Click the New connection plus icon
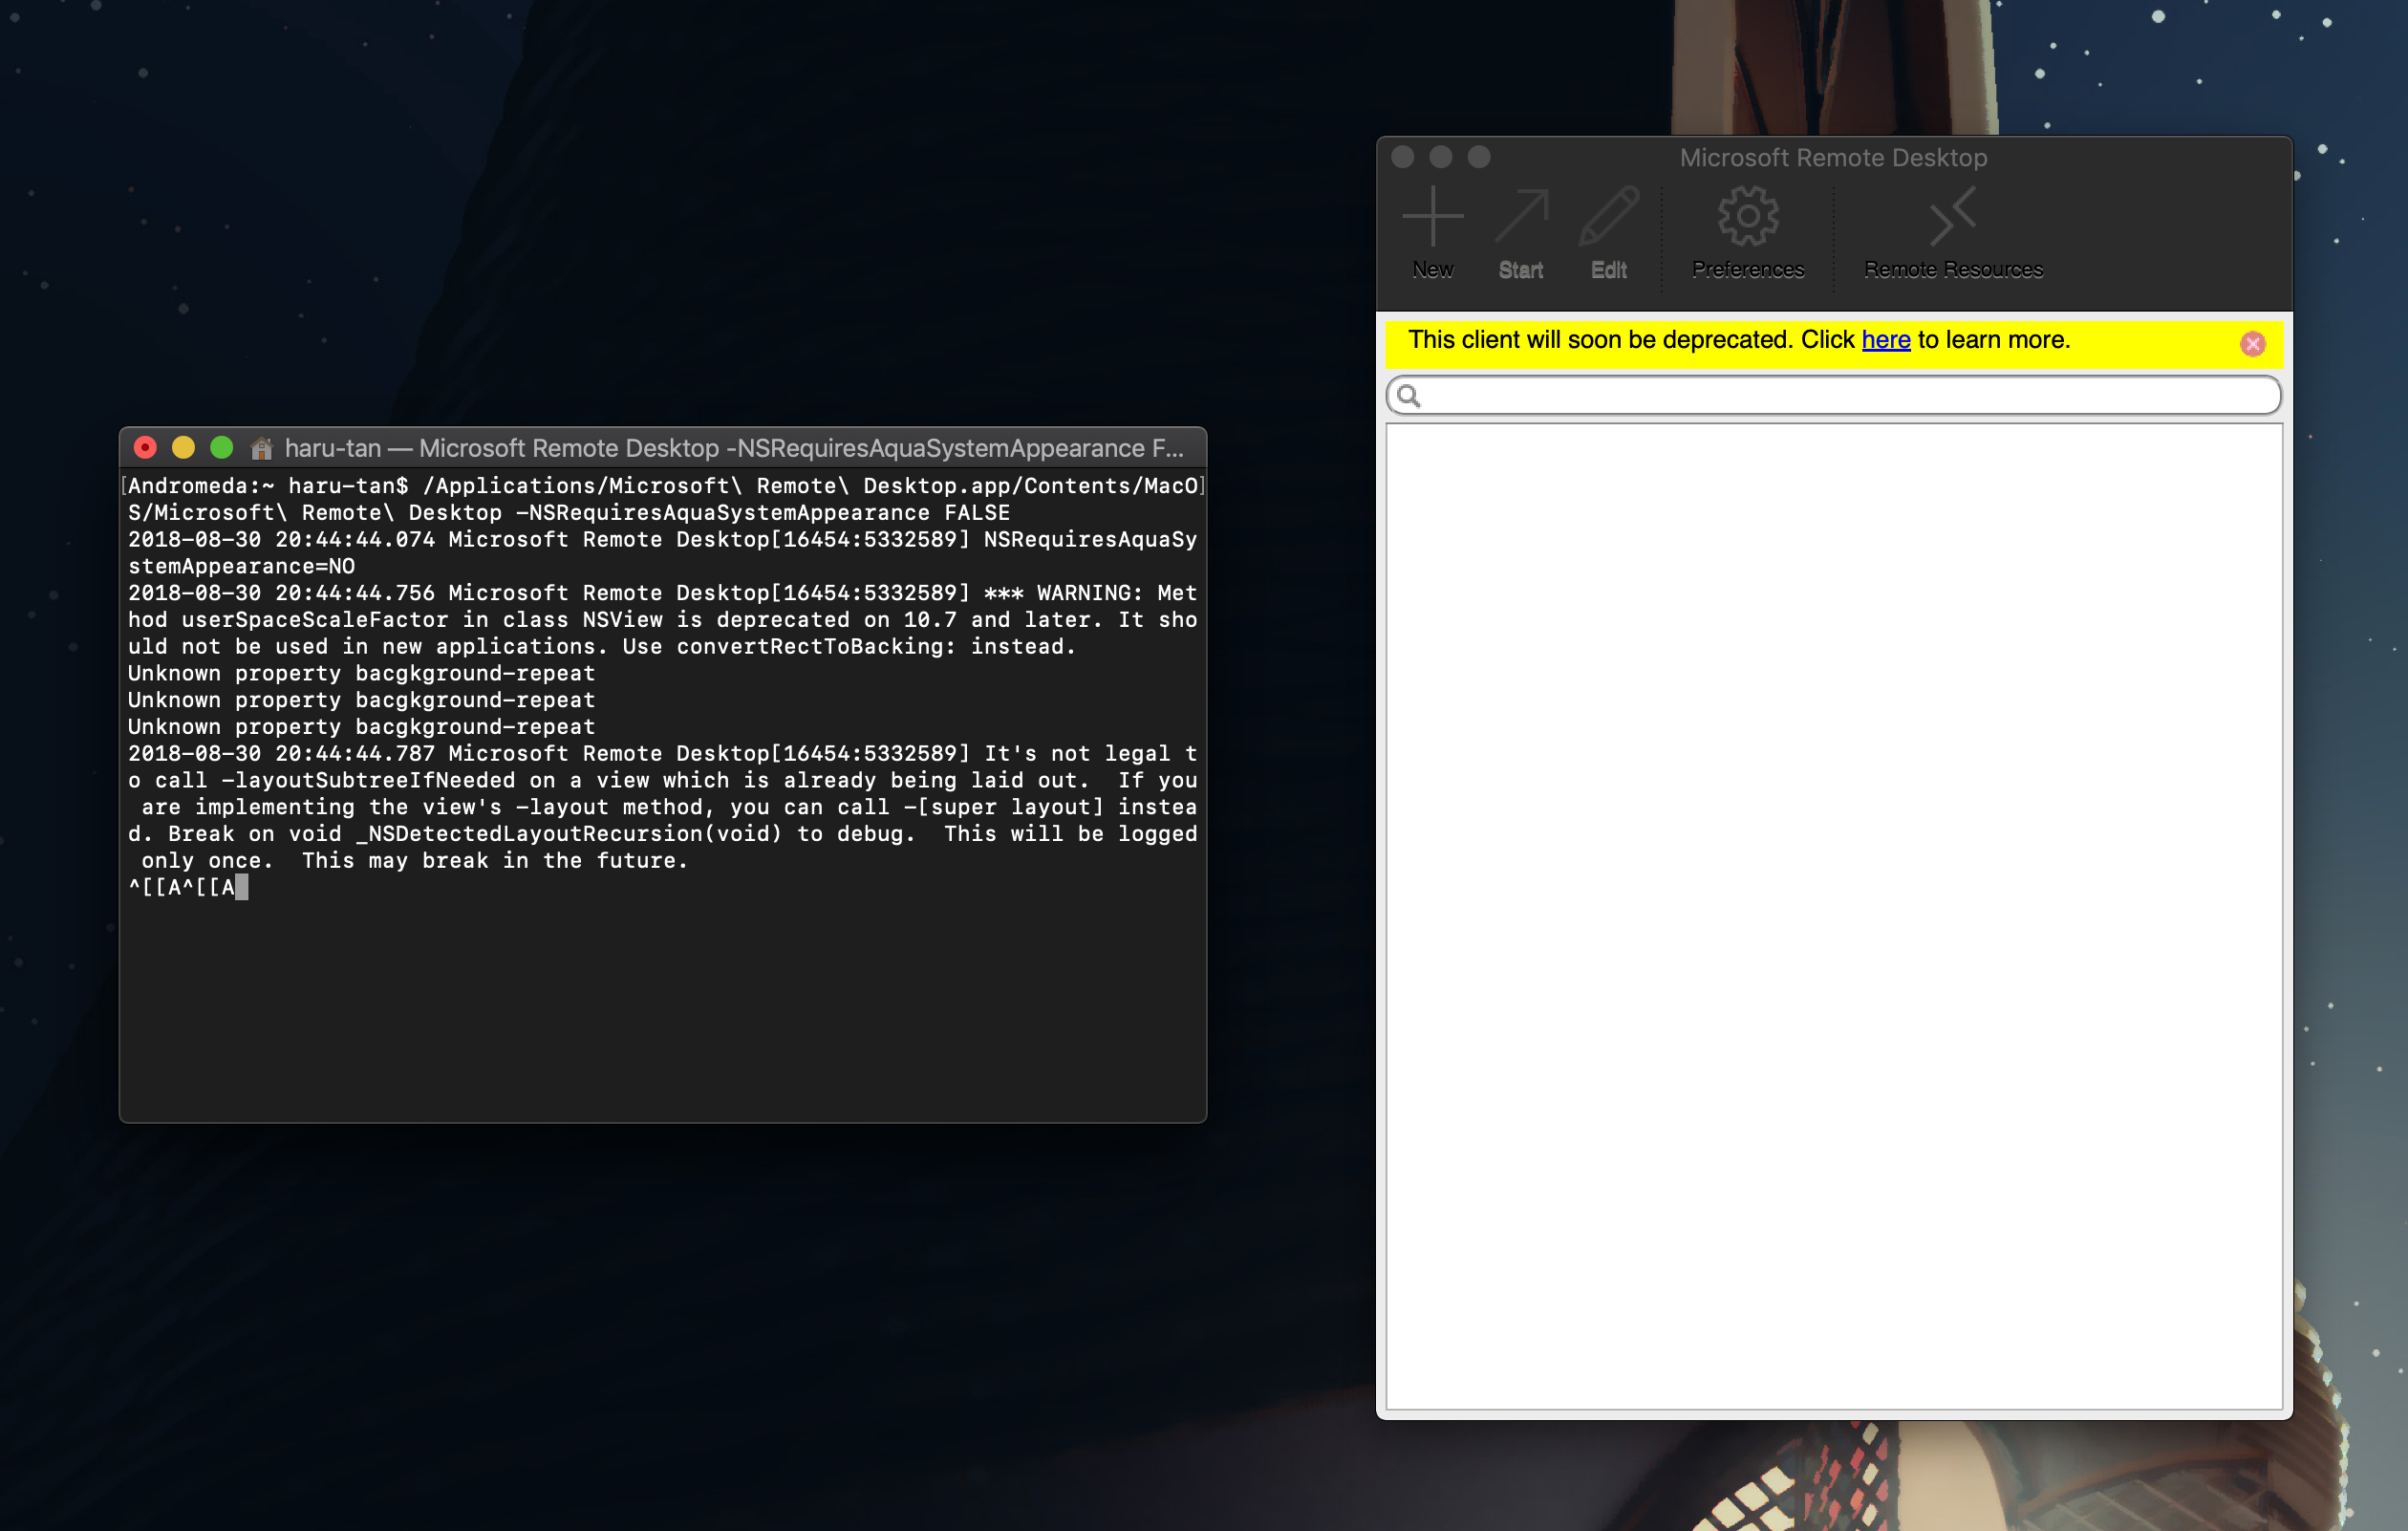 pos(1432,217)
